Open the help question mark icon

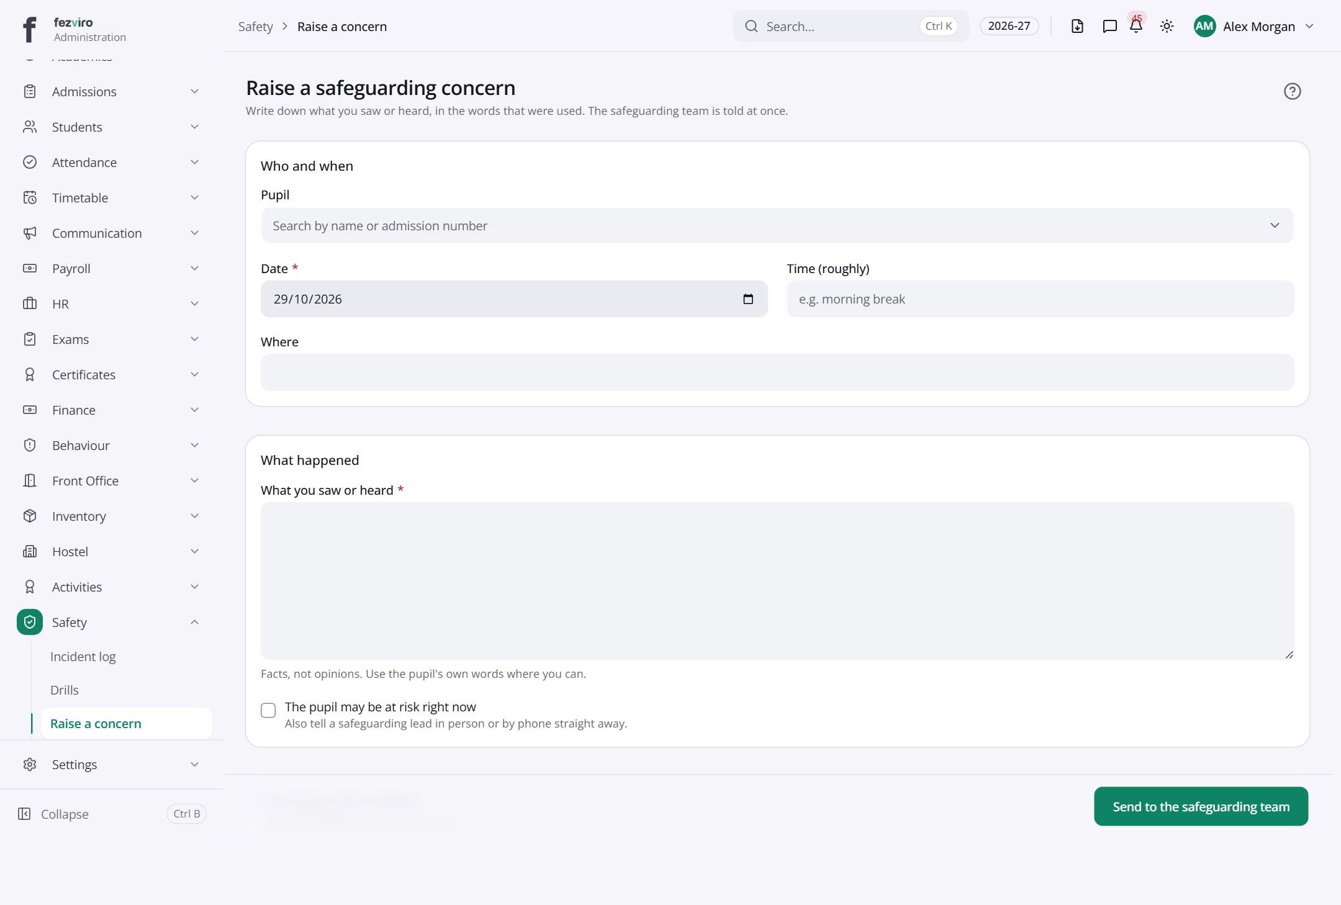(x=1292, y=91)
